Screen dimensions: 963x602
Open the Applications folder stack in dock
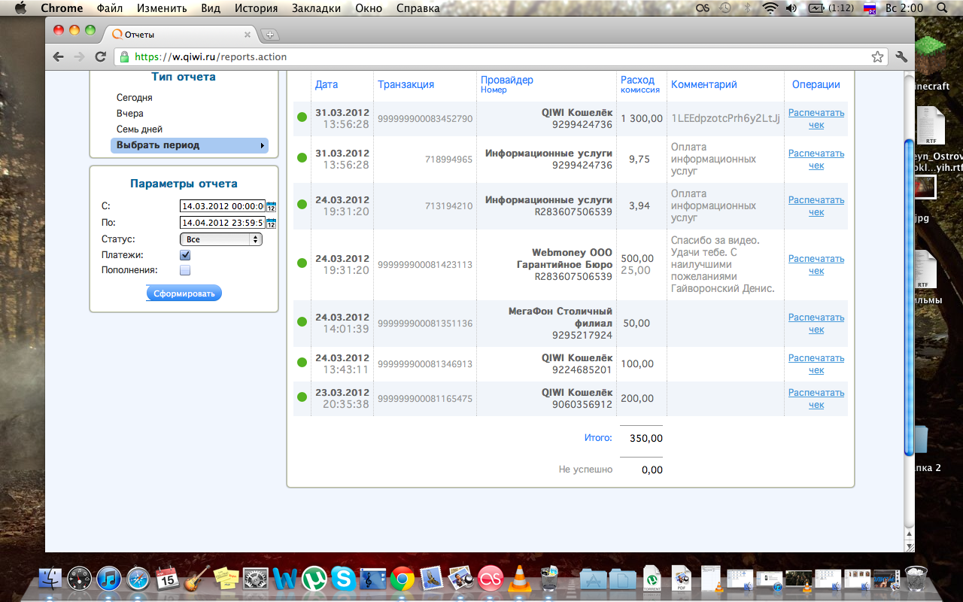click(x=594, y=578)
